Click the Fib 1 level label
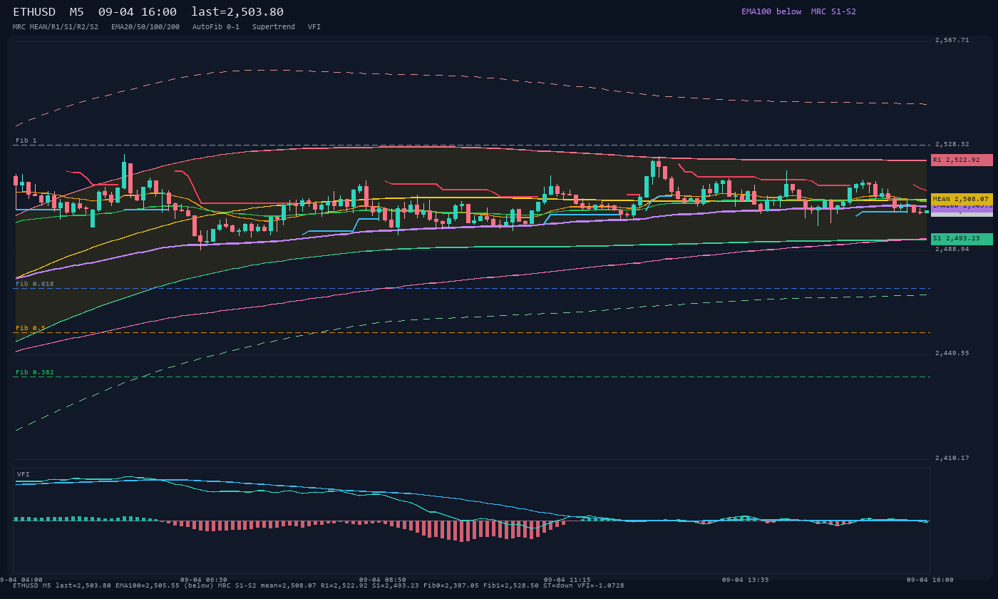The width and height of the screenshot is (998, 599). click(26, 140)
